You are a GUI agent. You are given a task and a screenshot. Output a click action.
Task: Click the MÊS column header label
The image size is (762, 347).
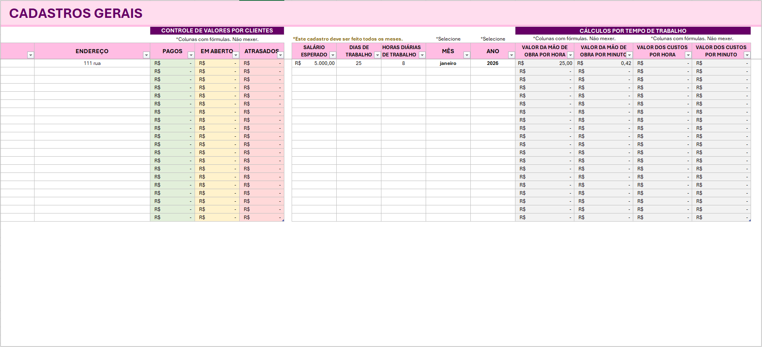click(448, 51)
